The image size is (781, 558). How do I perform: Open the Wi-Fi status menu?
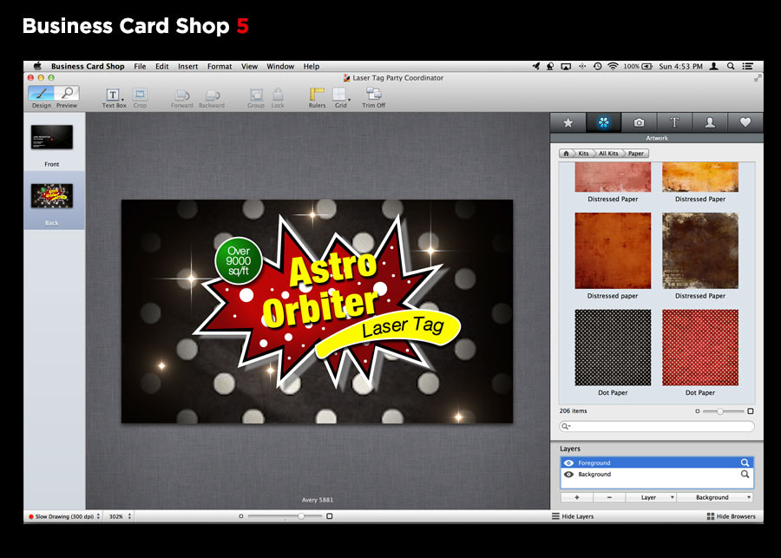coord(614,66)
